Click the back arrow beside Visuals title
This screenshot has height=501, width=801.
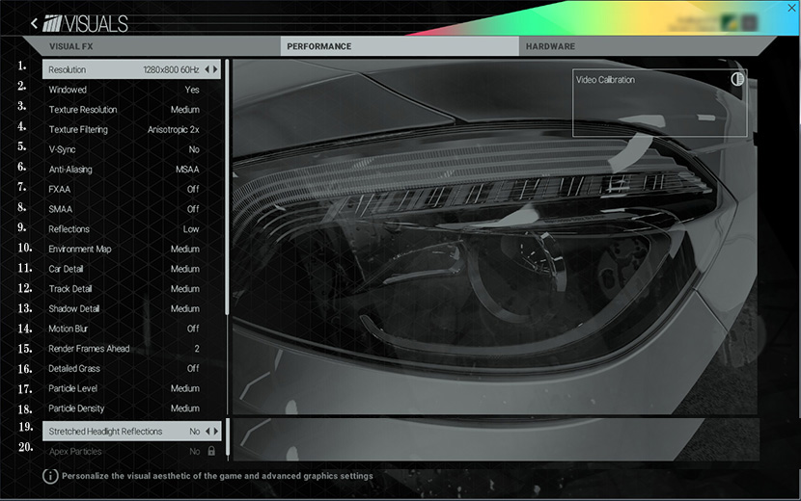[35, 23]
